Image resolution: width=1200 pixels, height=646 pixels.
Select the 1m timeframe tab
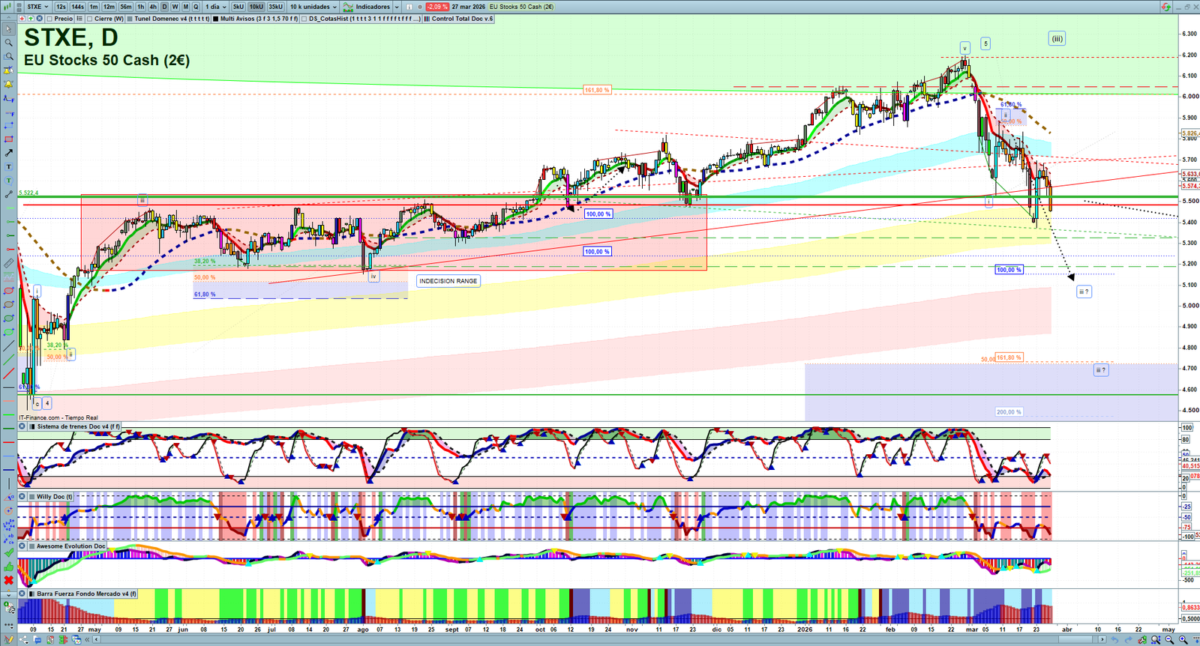(94, 7)
